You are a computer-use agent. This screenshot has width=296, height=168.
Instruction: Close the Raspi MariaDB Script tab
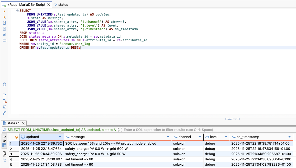pyautogui.click(x=49, y=4)
